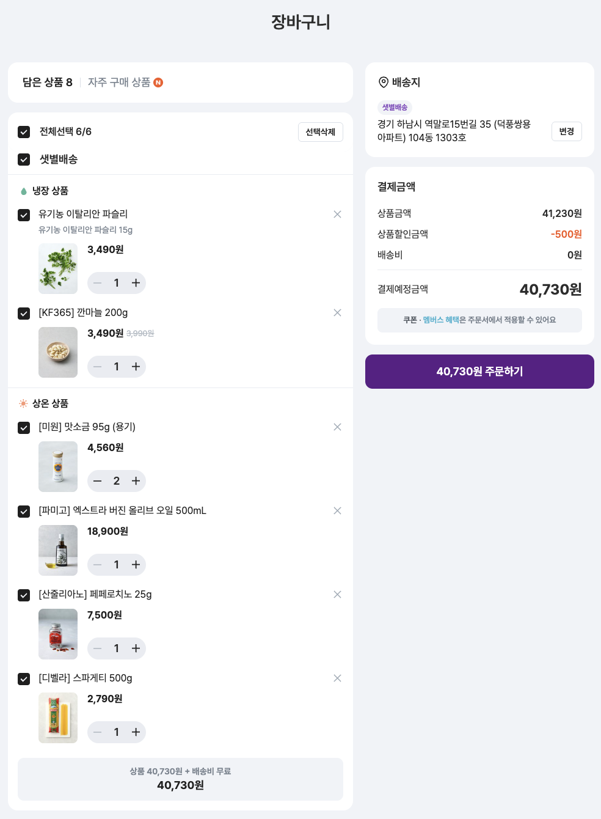Image resolution: width=601 pixels, height=819 pixels.
Task: Select the 담은 상품 8 tab
Action: tap(48, 82)
